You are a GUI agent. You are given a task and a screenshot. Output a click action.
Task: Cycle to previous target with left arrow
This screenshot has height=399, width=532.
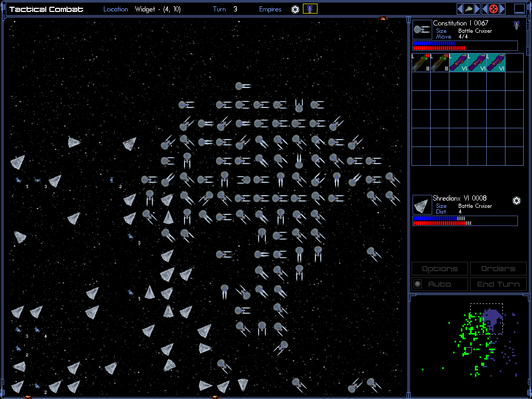pyautogui.click(x=485, y=9)
